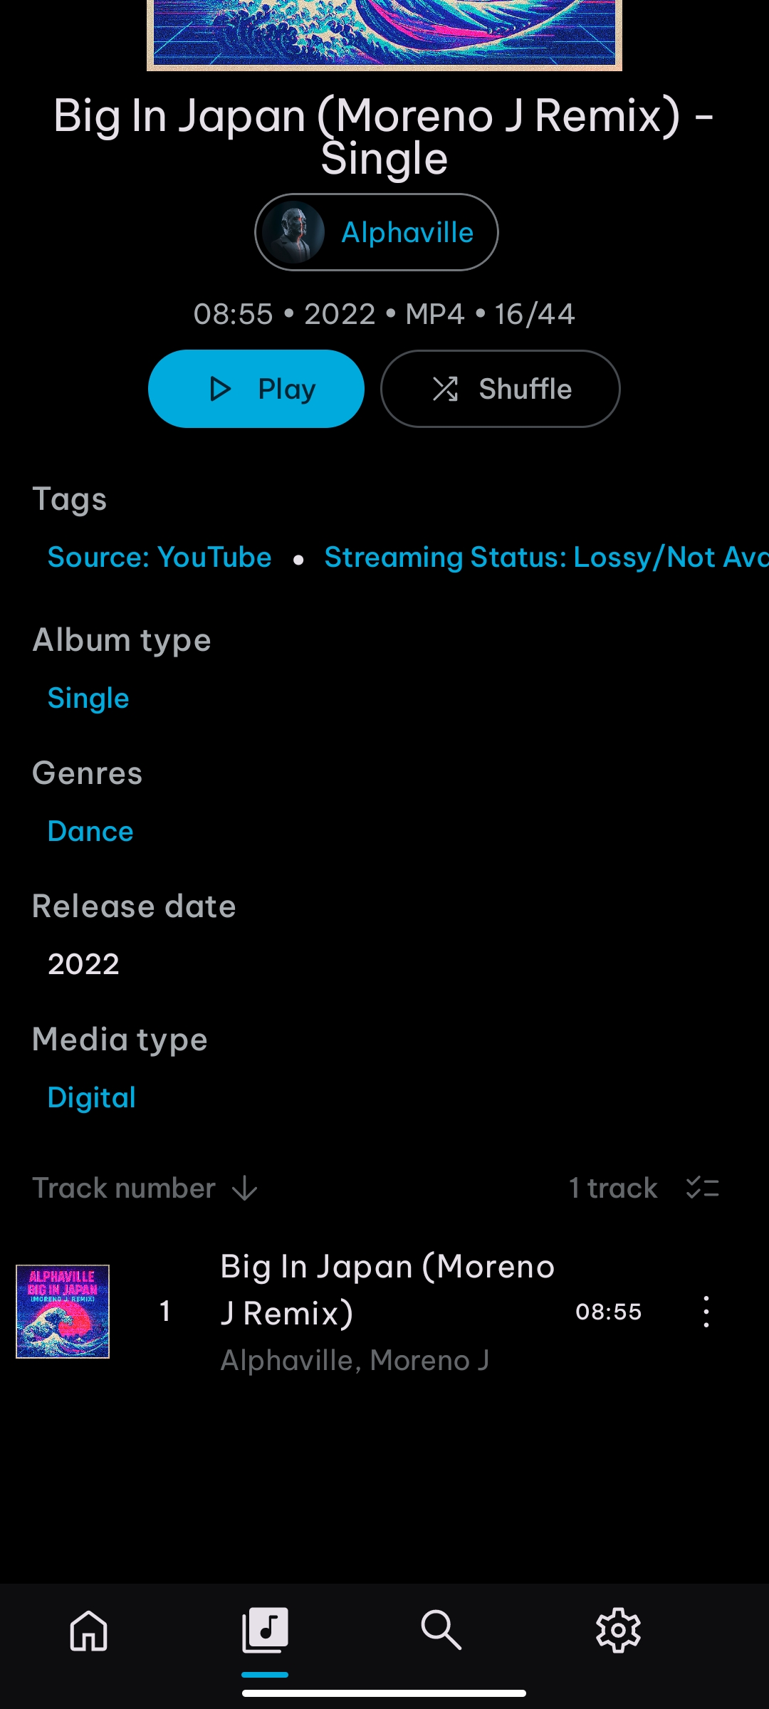Open the Track number sort dropdown
This screenshot has width=769, height=1709.
pos(124,1188)
